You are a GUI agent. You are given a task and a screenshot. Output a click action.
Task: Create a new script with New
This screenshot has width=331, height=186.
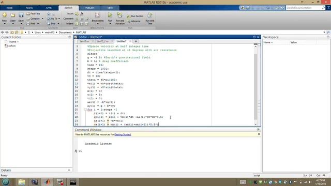click(5, 15)
